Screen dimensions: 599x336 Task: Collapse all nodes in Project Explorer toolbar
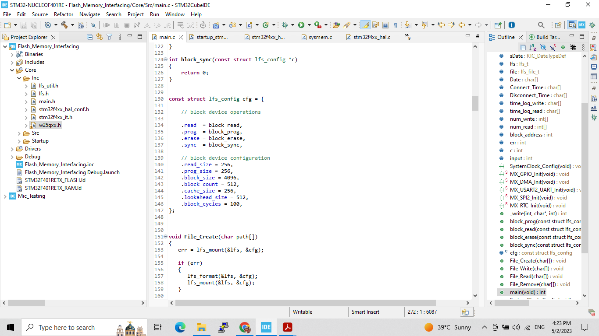(89, 37)
